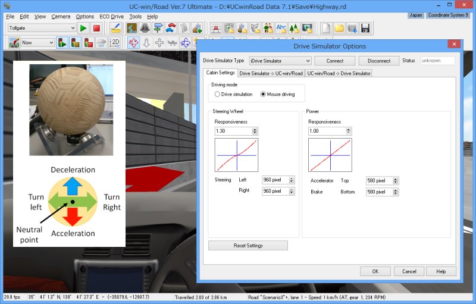Select the red rotate navigation icon
The image size is (476, 304).
(x=133, y=43)
